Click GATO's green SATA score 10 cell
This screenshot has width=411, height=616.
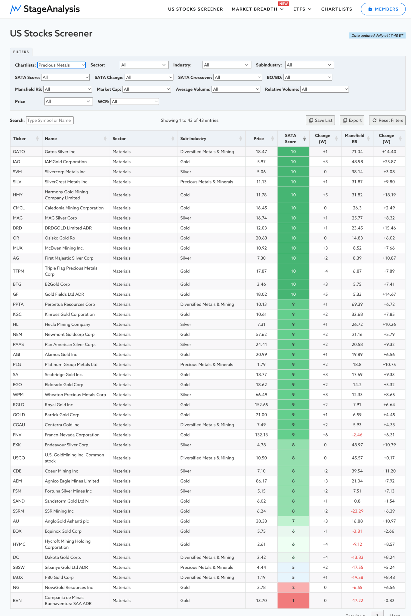[x=293, y=152]
